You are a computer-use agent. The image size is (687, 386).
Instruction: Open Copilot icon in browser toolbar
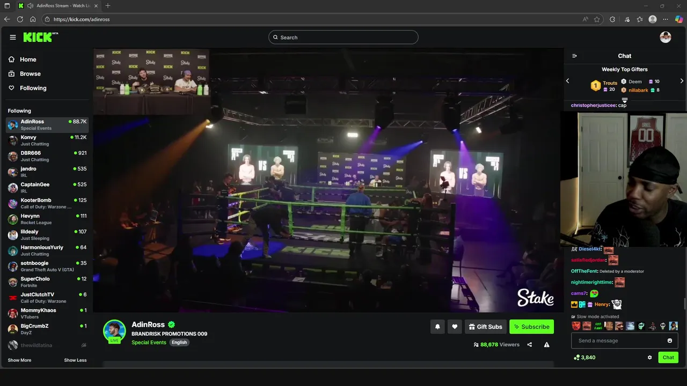tap(679, 19)
